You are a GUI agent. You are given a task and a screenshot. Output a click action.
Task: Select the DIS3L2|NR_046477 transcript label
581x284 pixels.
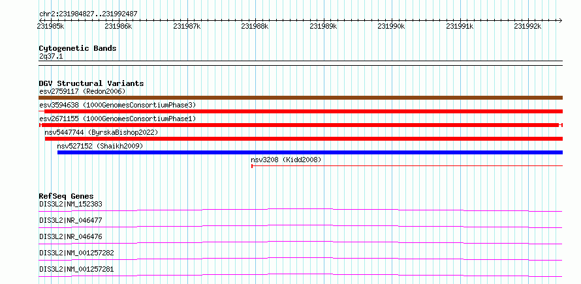tap(71, 220)
